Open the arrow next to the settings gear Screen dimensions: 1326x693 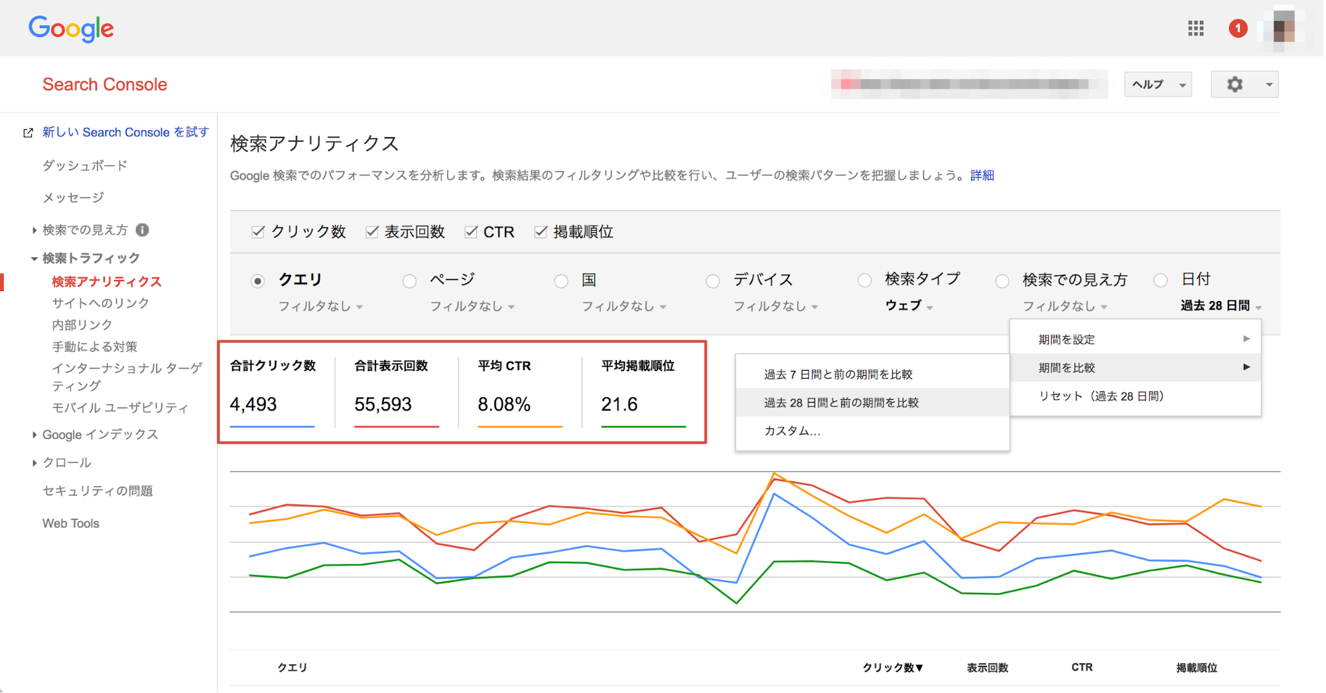tap(1268, 85)
